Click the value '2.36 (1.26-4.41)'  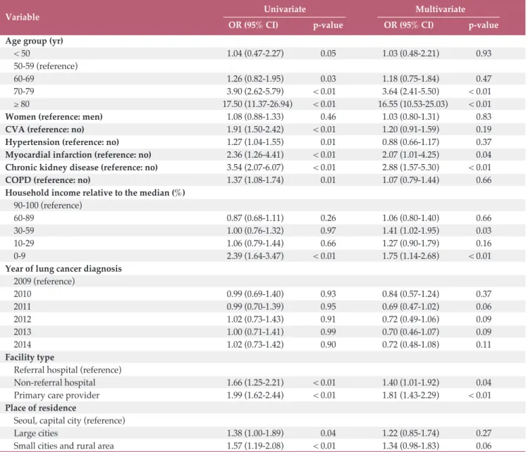[x=255, y=155]
